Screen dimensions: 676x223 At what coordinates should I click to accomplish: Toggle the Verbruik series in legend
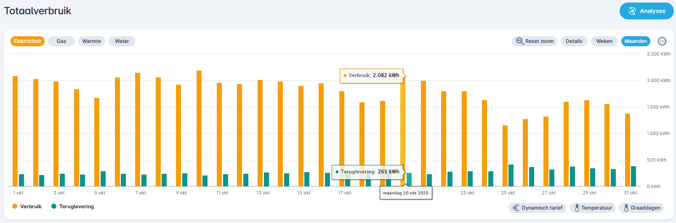(31, 207)
